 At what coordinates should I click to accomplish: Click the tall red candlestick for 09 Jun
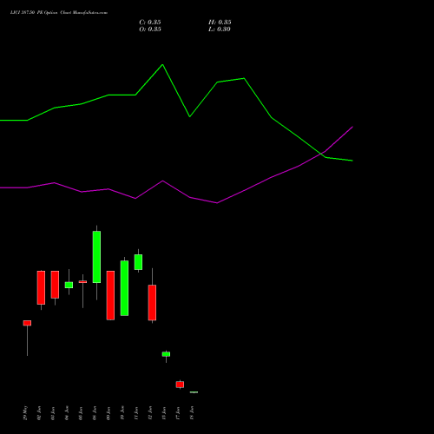coord(110,295)
